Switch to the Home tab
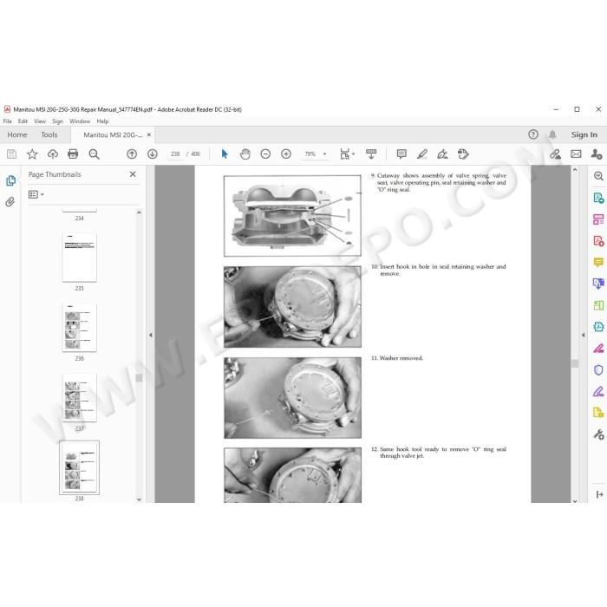The width and height of the screenshot is (607, 607). pyautogui.click(x=17, y=134)
